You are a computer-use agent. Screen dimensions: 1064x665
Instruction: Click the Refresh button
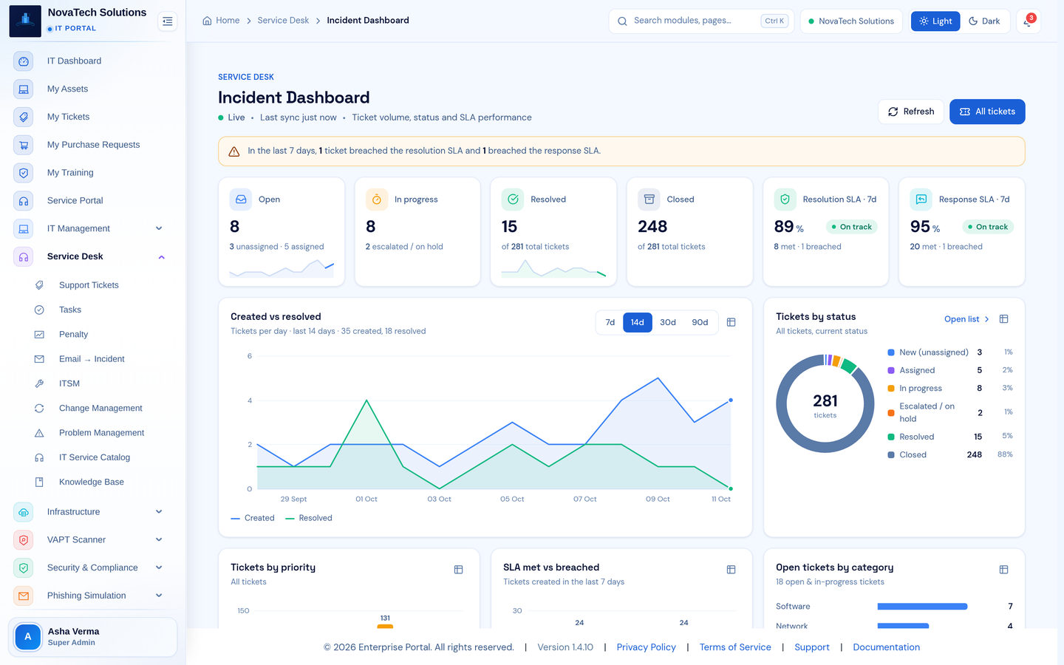(x=911, y=112)
